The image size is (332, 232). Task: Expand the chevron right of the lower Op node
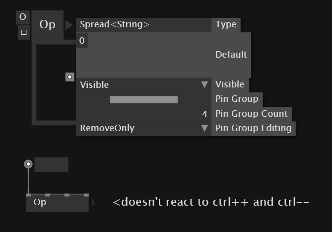[93, 203]
